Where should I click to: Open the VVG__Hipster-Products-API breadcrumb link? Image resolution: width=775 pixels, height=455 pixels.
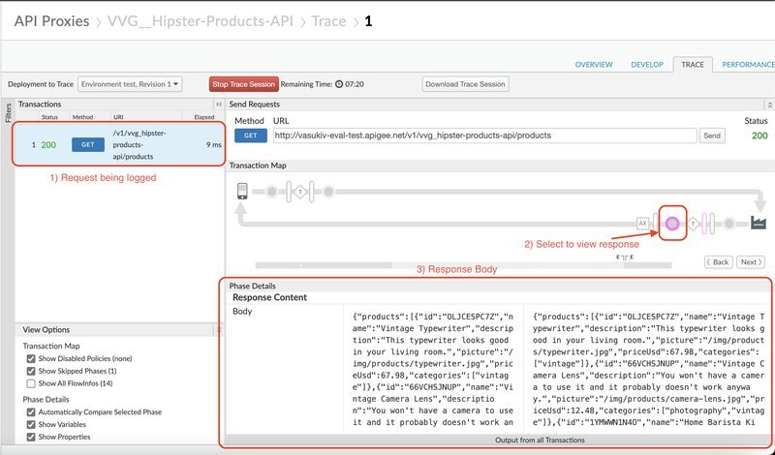tap(201, 21)
